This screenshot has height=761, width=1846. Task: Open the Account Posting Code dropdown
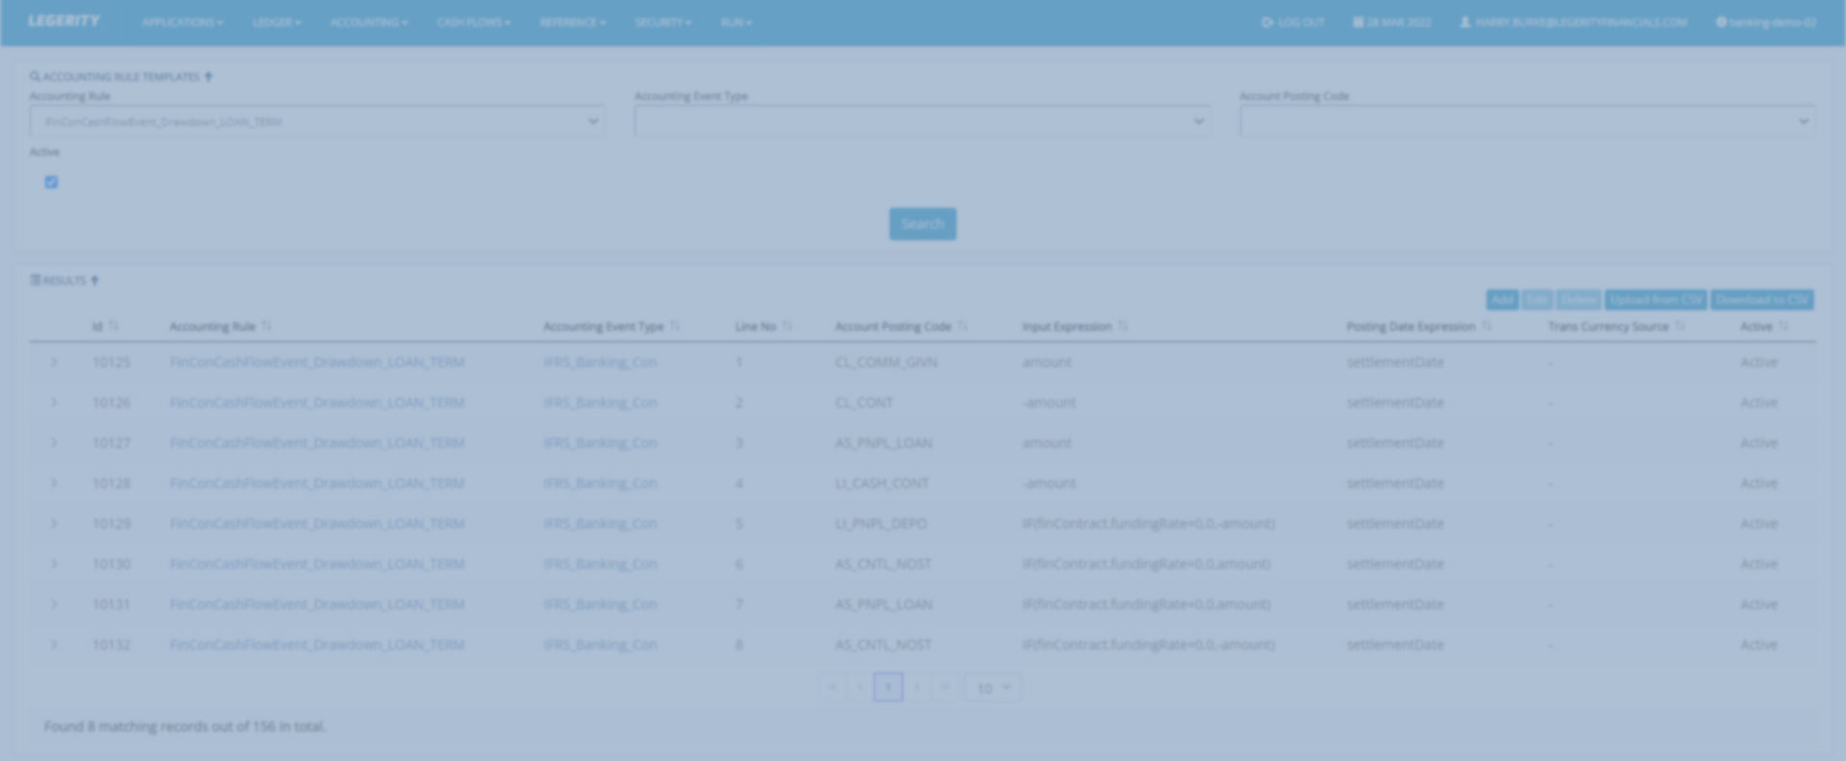coord(1527,122)
